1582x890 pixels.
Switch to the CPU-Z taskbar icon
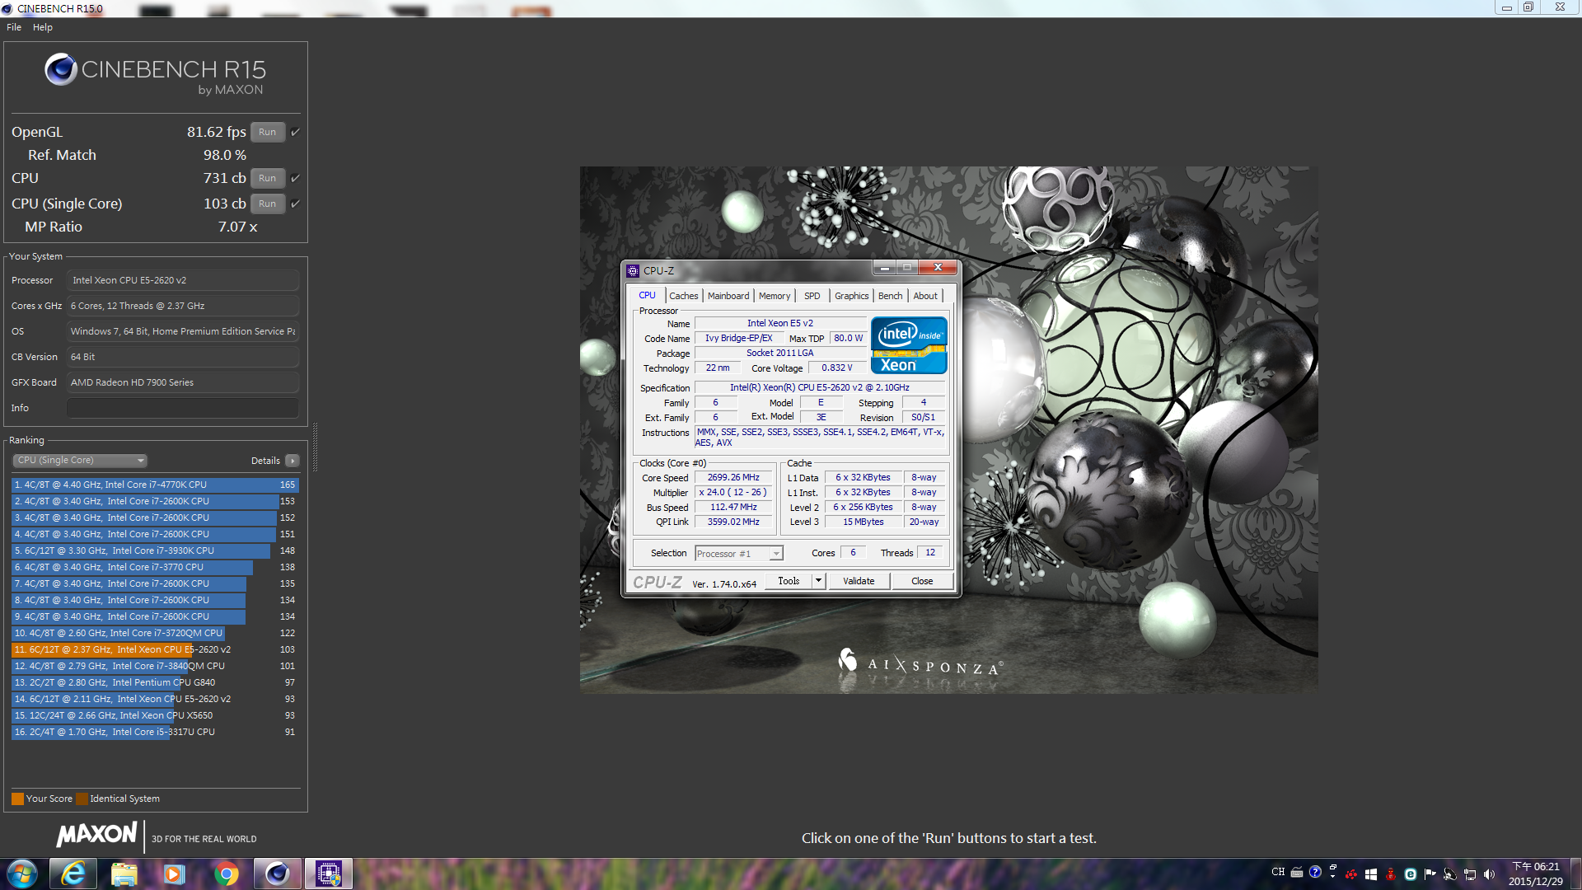coord(329,874)
